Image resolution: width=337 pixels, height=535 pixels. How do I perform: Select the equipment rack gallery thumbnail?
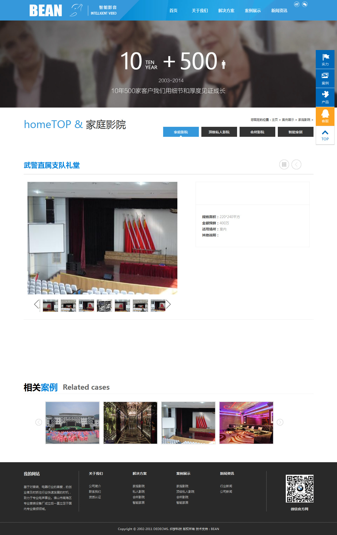tap(104, 306)
